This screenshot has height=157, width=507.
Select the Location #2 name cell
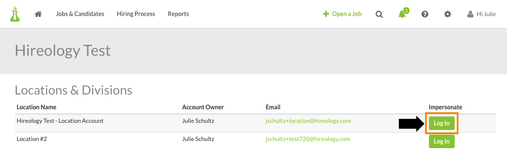tap(32, 139)
